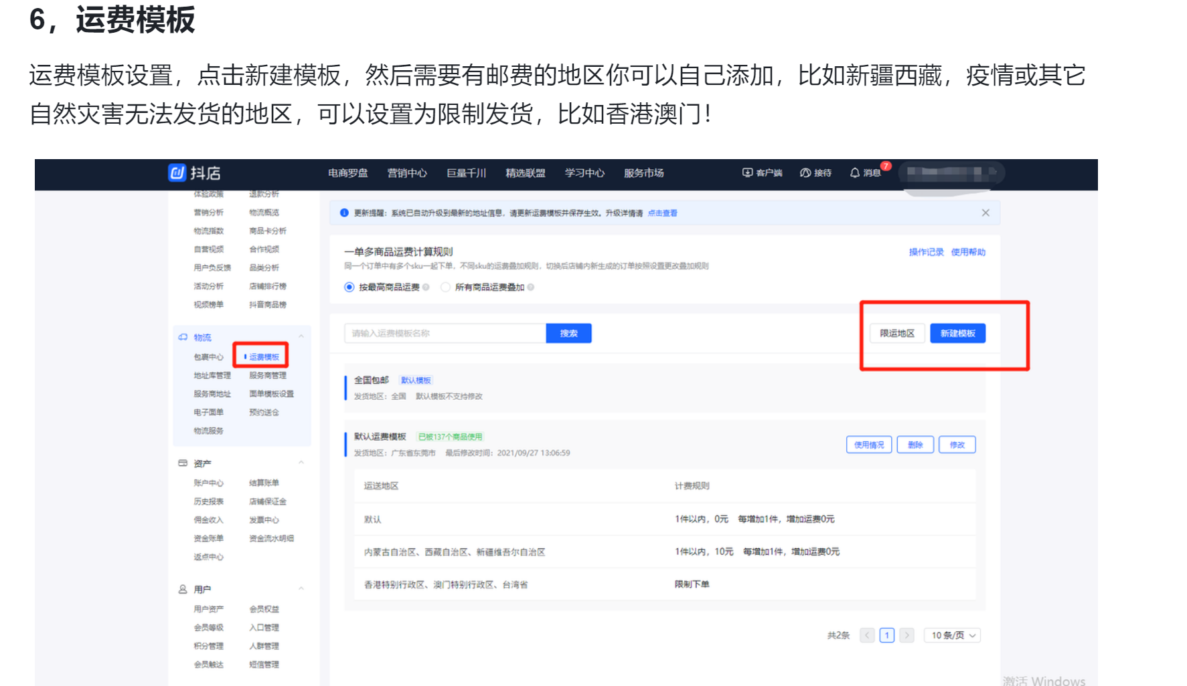Select 运费模板 in the 物流 sidebar
1187x686 pixels.
pos(264,357)
